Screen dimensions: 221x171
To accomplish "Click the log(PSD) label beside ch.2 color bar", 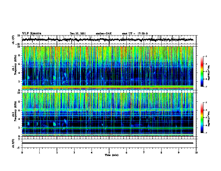I will pos(209,119).
